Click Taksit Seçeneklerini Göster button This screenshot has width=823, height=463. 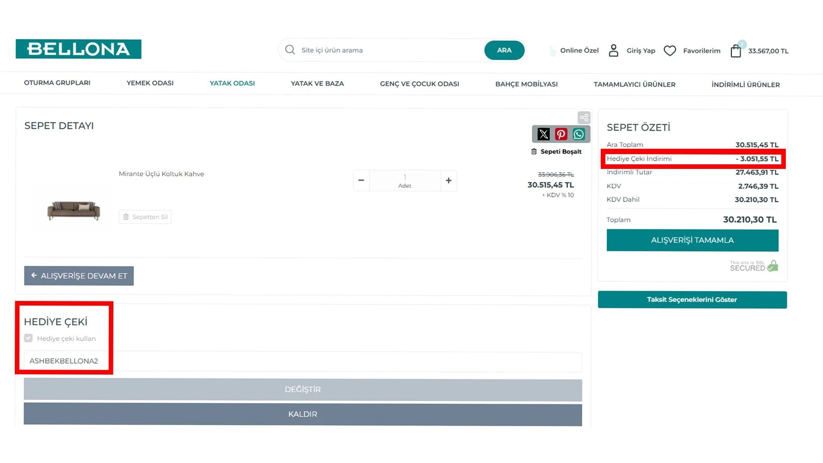[693, 300]
